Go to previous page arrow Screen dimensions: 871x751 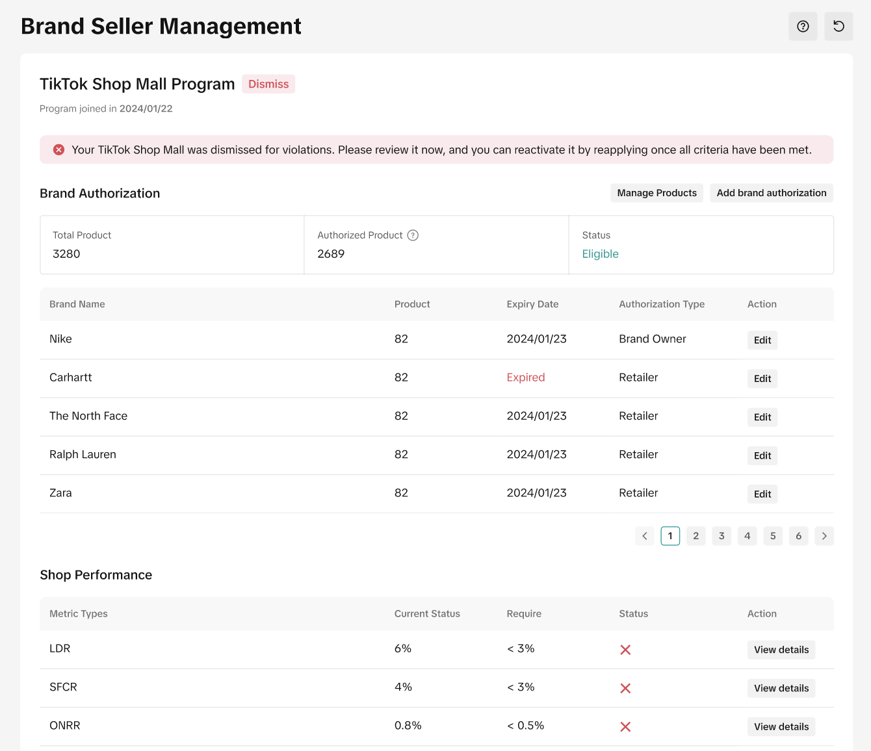(645, 536)
